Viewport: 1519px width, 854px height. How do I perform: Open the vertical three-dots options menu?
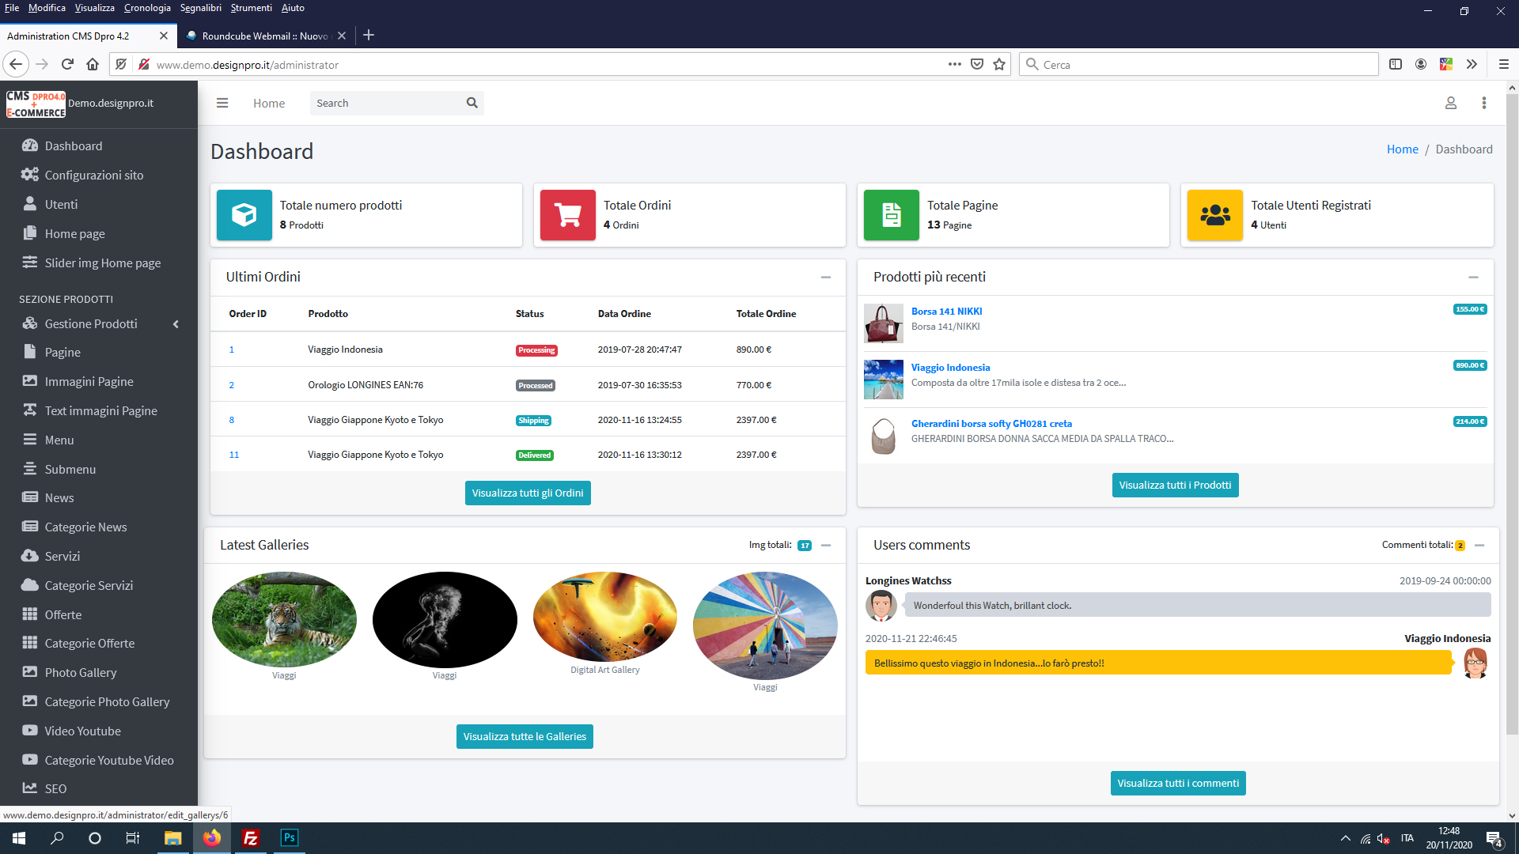click(x=1484, y=103)
